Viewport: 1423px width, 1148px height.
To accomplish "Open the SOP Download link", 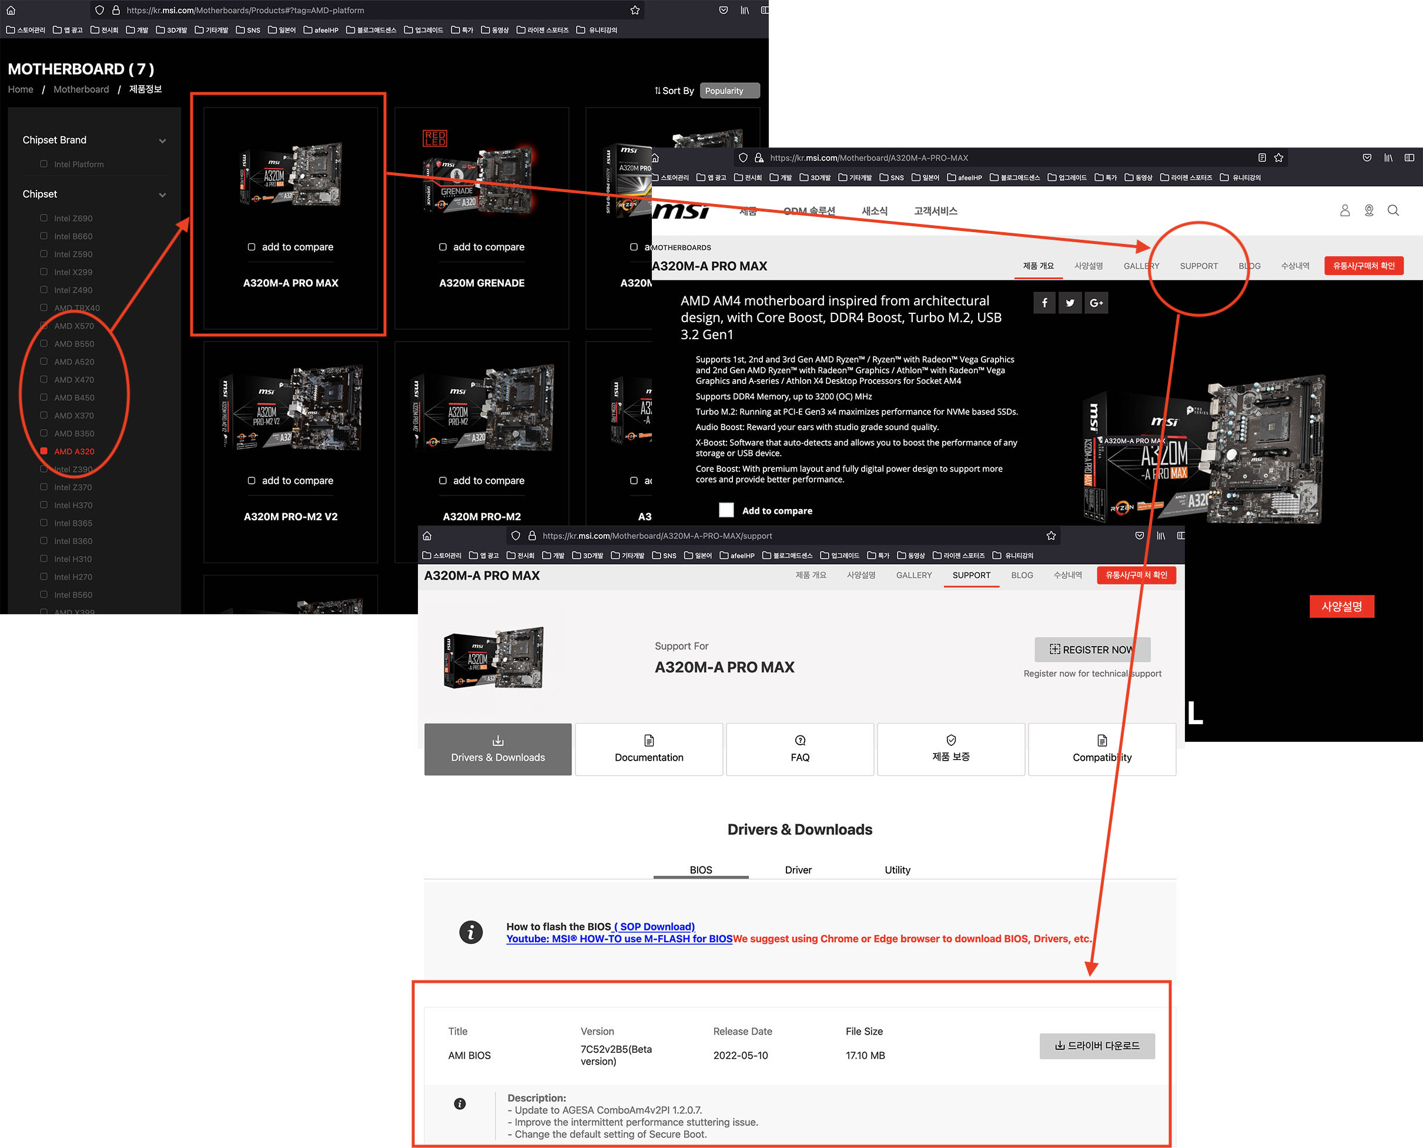I will point(654,926).
